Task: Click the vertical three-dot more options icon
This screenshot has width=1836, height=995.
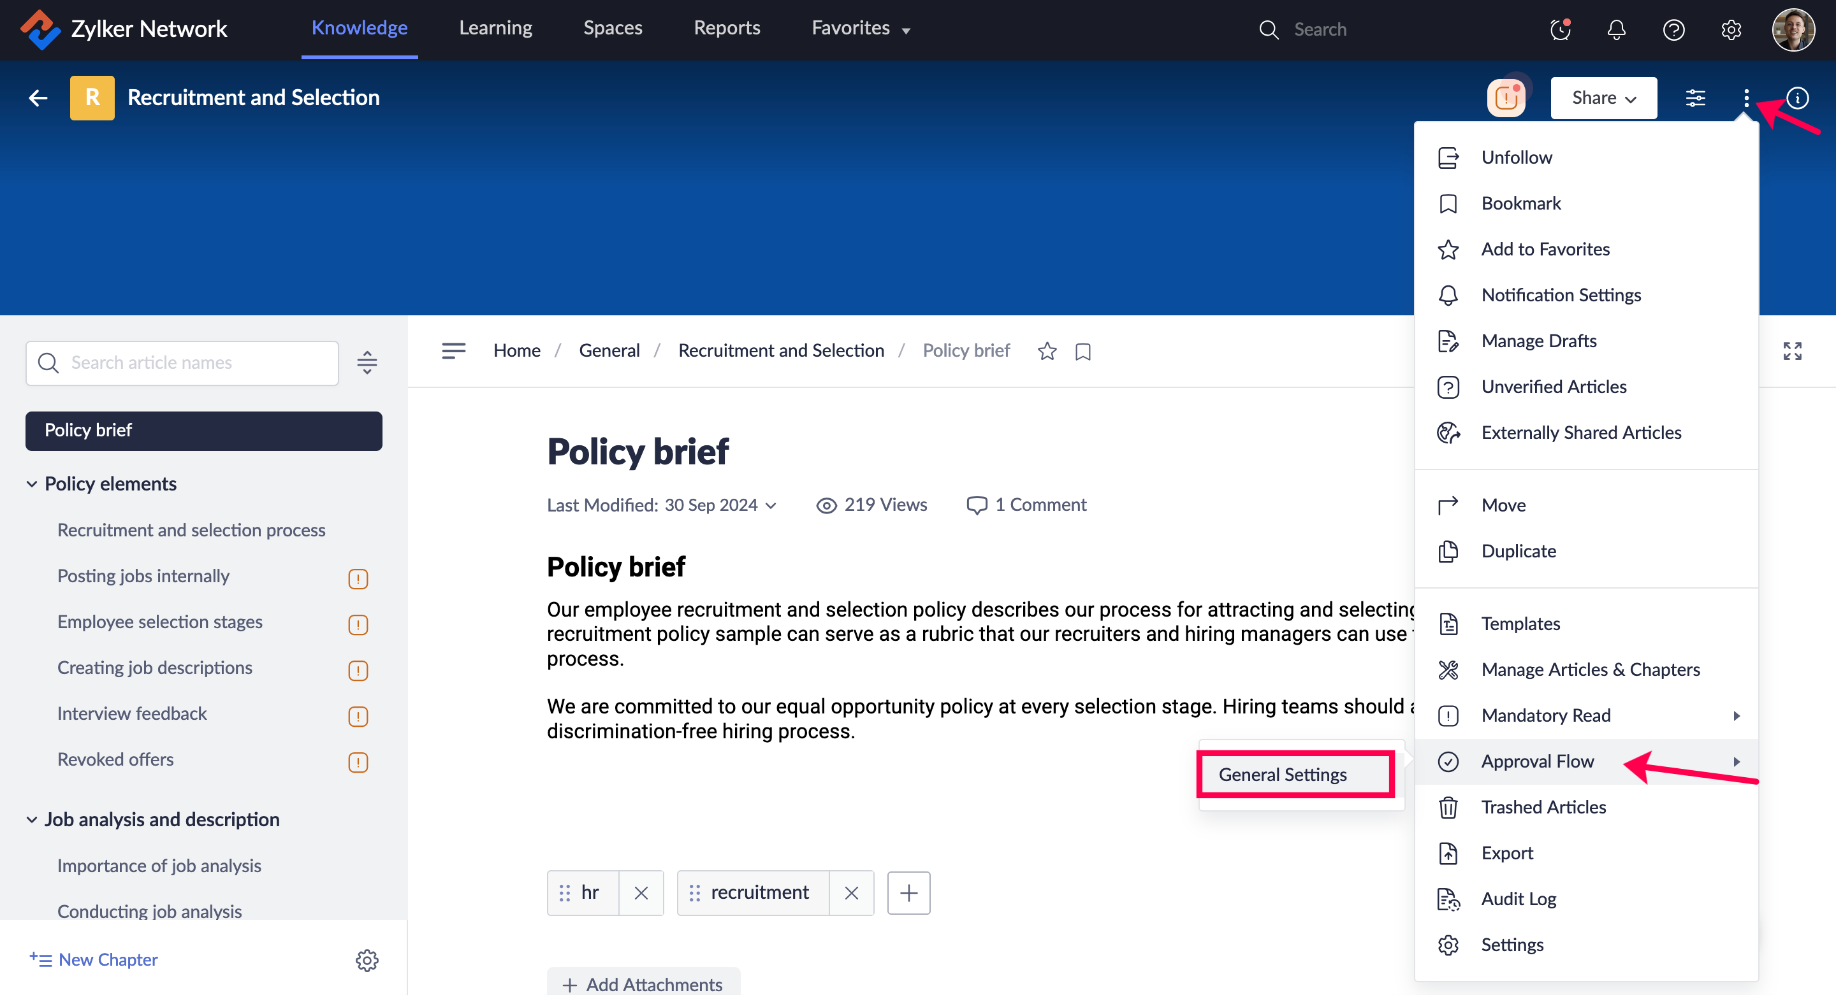Action: (1745, 97)
